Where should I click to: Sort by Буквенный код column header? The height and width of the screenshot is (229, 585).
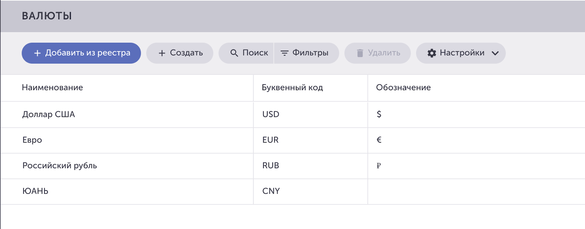[x=292, y=88]
